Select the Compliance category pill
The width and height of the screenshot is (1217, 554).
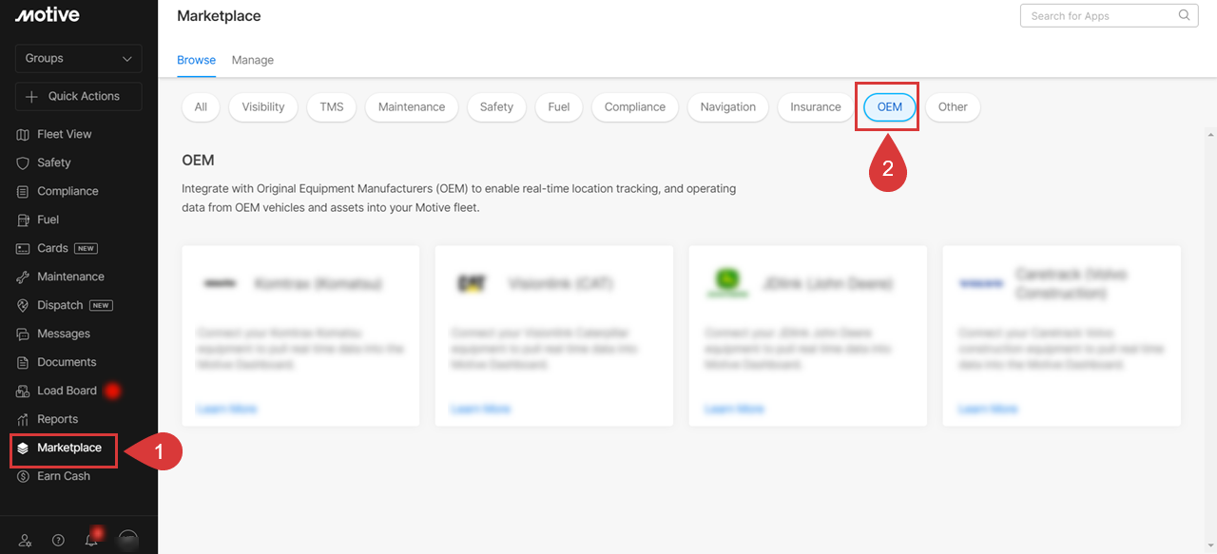(x=635, y=107)
